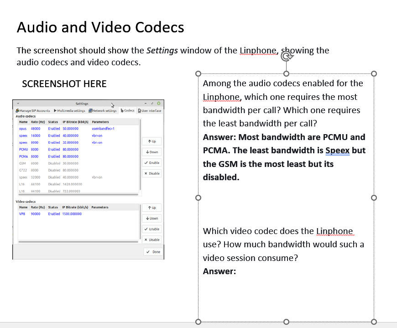Click the audio codecs Up button

coord(152,141)
